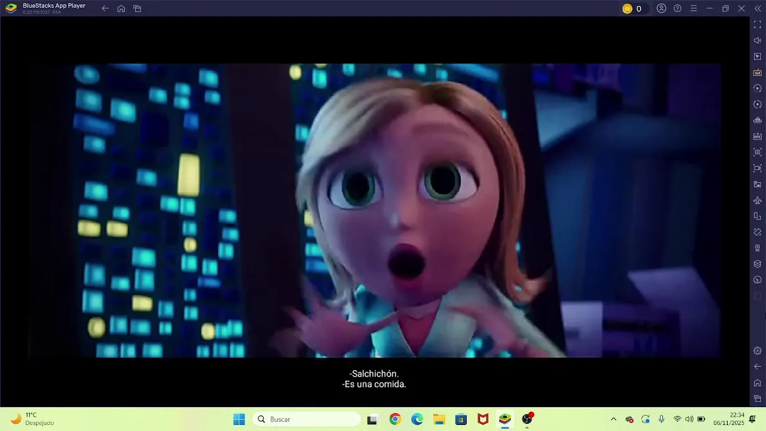Open the Windows Start menu

[x=239, y=419]
